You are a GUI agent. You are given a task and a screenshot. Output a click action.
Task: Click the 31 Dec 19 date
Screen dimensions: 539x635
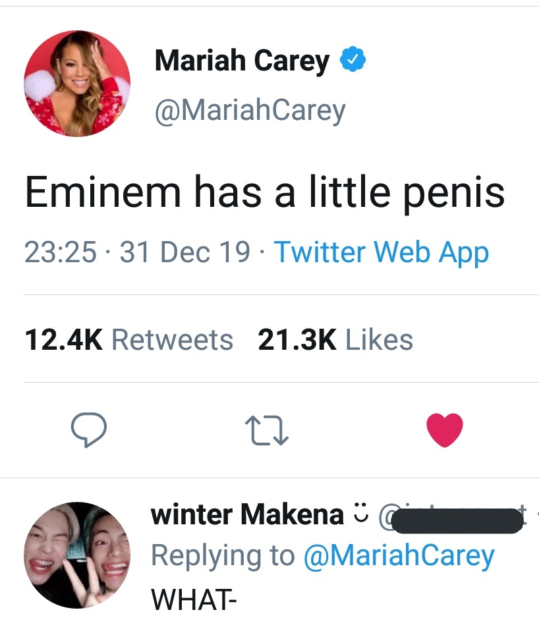pyautogui.click(x=185, y=252)
